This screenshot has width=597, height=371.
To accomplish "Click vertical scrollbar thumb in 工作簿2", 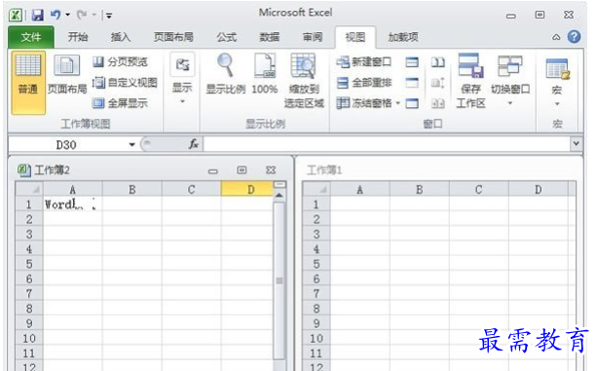I will point(280,280).
